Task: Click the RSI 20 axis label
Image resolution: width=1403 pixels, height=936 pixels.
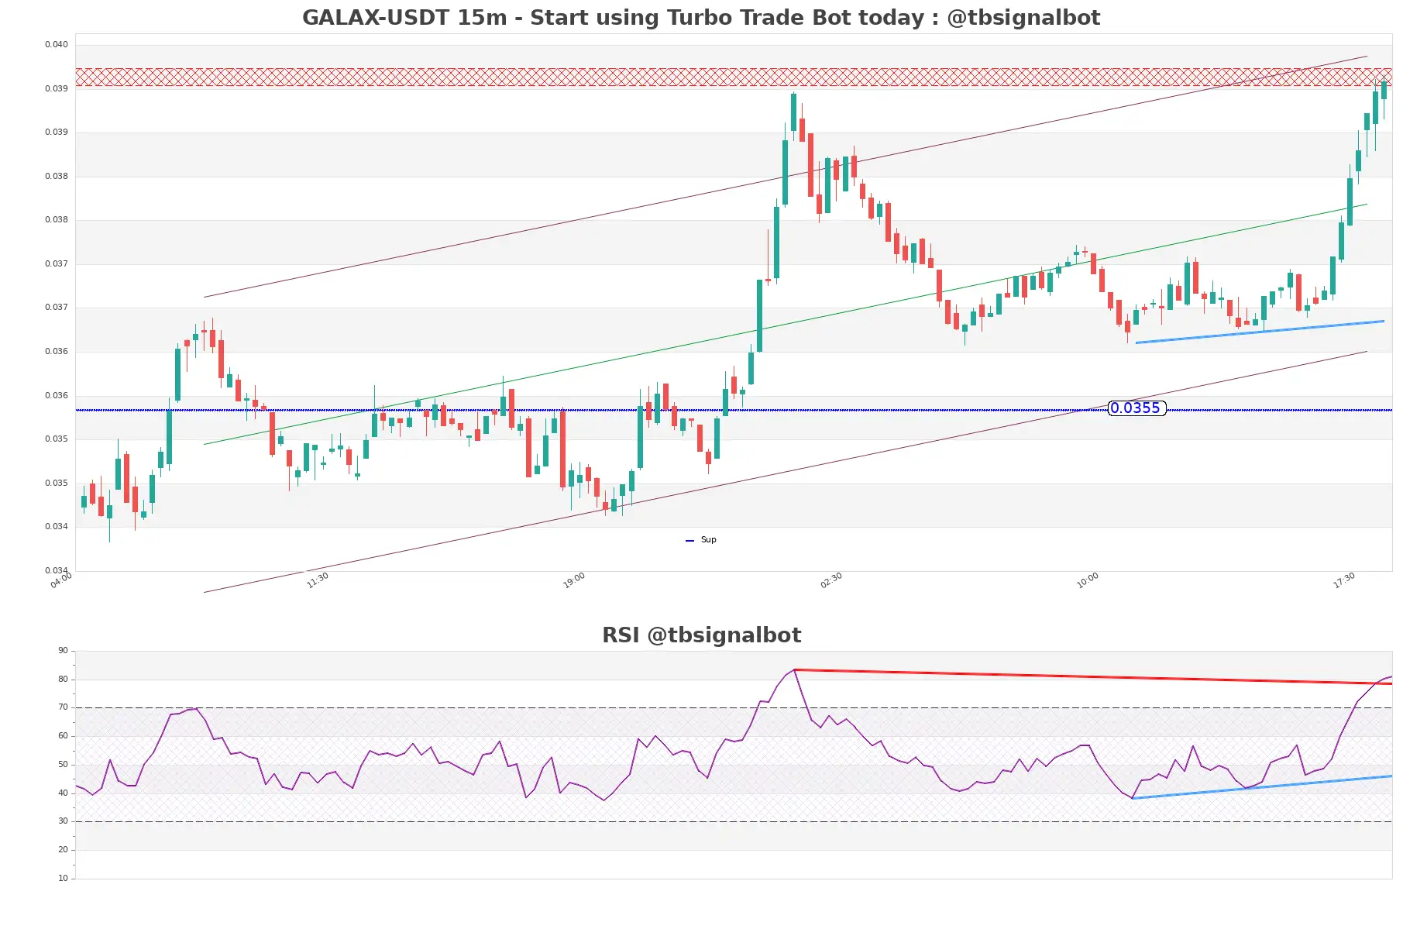Action: click(63, 850)
